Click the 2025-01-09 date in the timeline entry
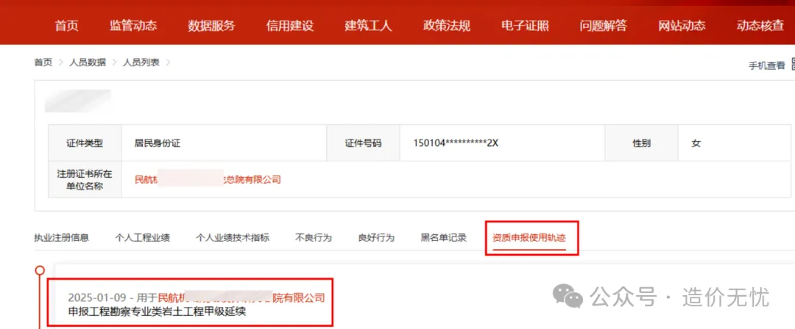The image size is (795, 329). pos(97,297)
